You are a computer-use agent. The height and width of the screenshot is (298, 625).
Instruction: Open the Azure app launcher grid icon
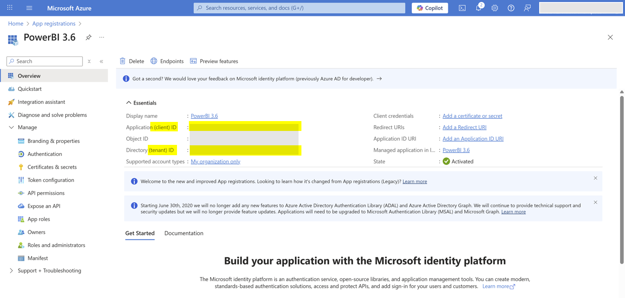pyautogui.click(x=10, y=8)
